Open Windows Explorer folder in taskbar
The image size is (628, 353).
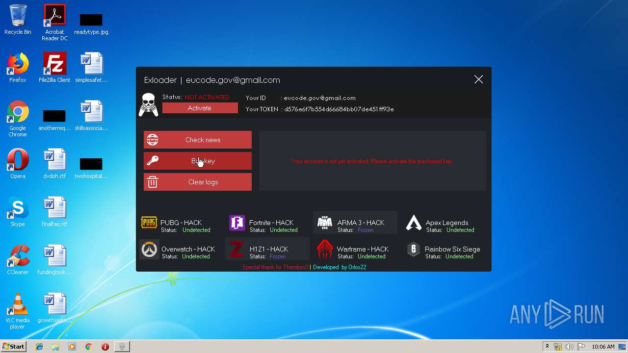(x=55, y=347)
